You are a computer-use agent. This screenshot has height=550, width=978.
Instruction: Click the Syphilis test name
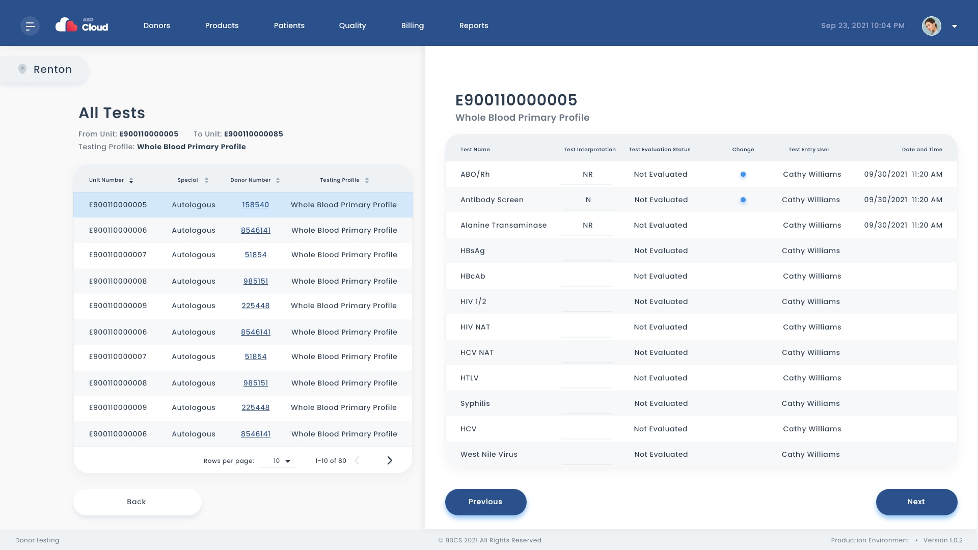click(x=475, y=403)
